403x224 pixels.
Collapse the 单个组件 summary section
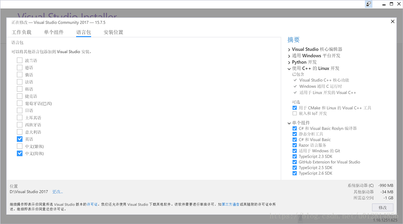pyautogui.click(x=289, y=123)
